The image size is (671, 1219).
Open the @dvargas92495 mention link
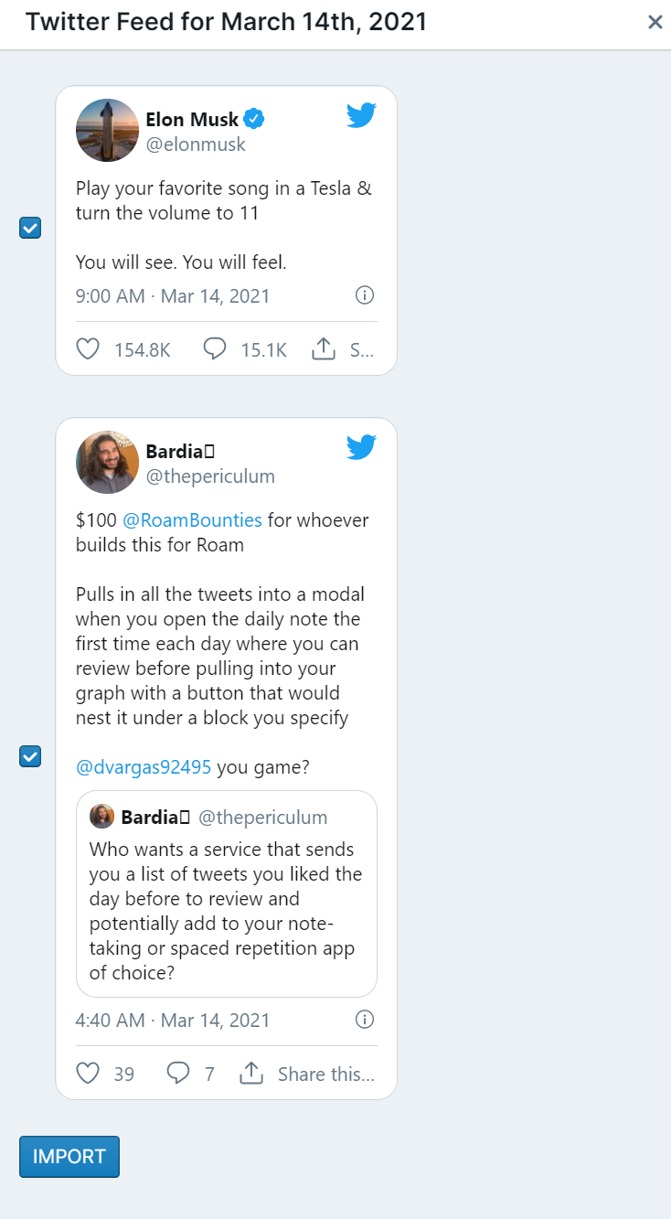144,767
